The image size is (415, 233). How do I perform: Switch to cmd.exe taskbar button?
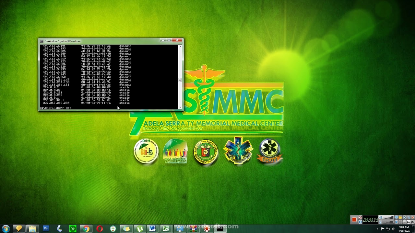tap(220, 228)
